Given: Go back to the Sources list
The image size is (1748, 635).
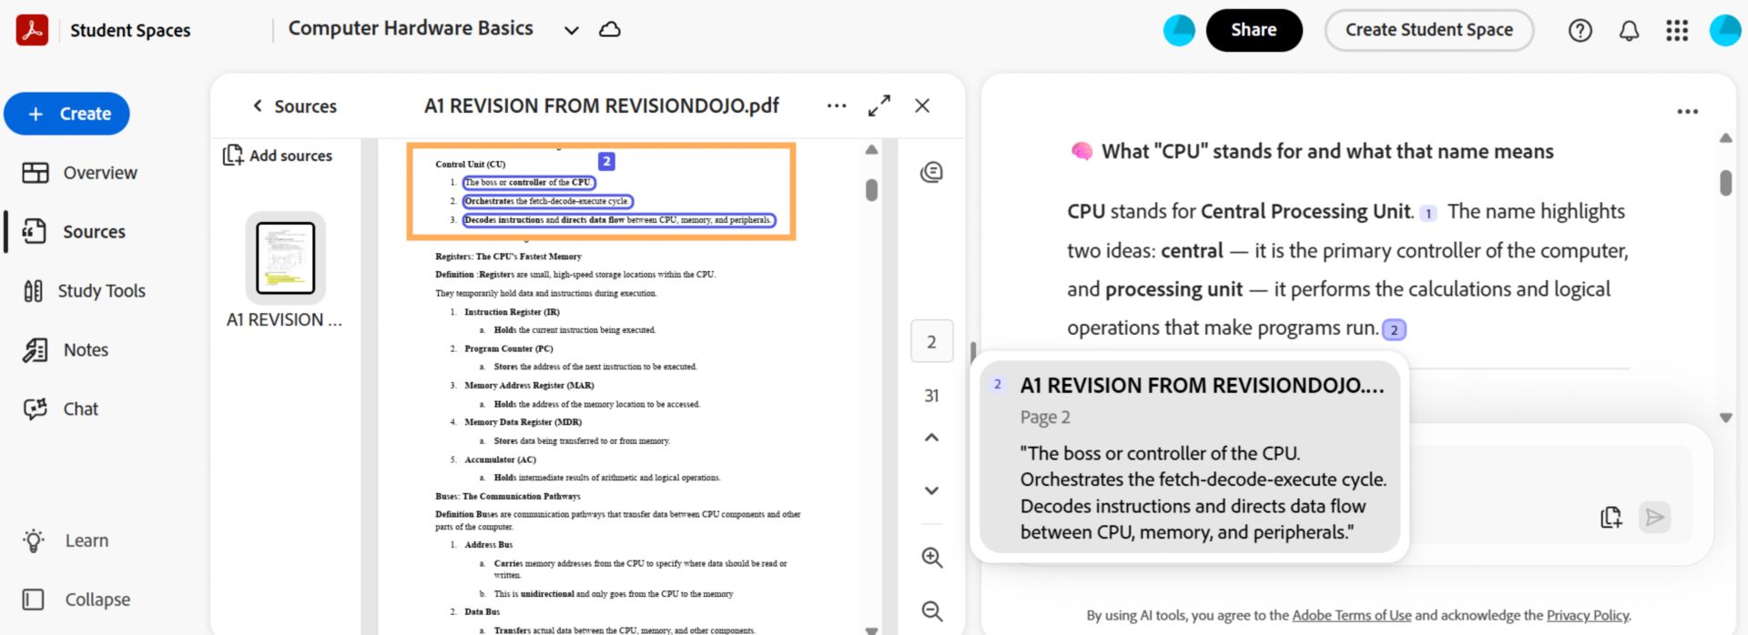Looking at the screenshot, I should pyautogui.click(x=294, y=106).
